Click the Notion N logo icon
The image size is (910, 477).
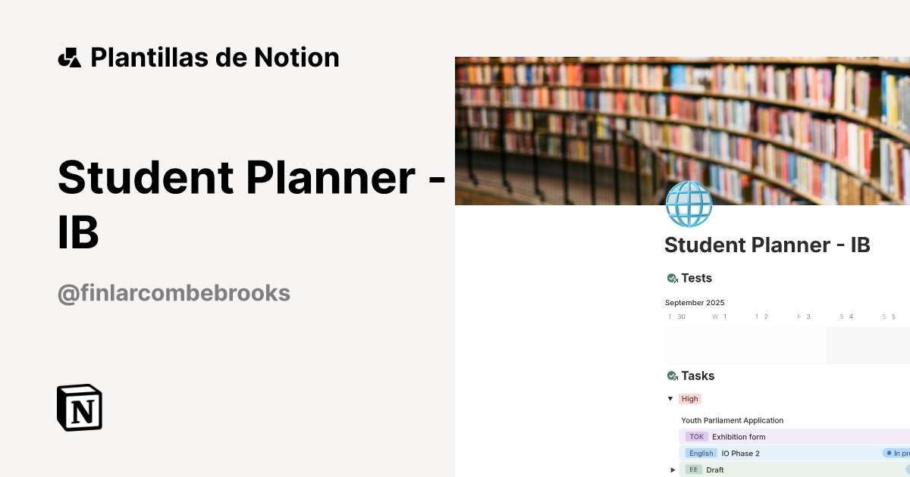pyautogui.click(x=79, y=408)
